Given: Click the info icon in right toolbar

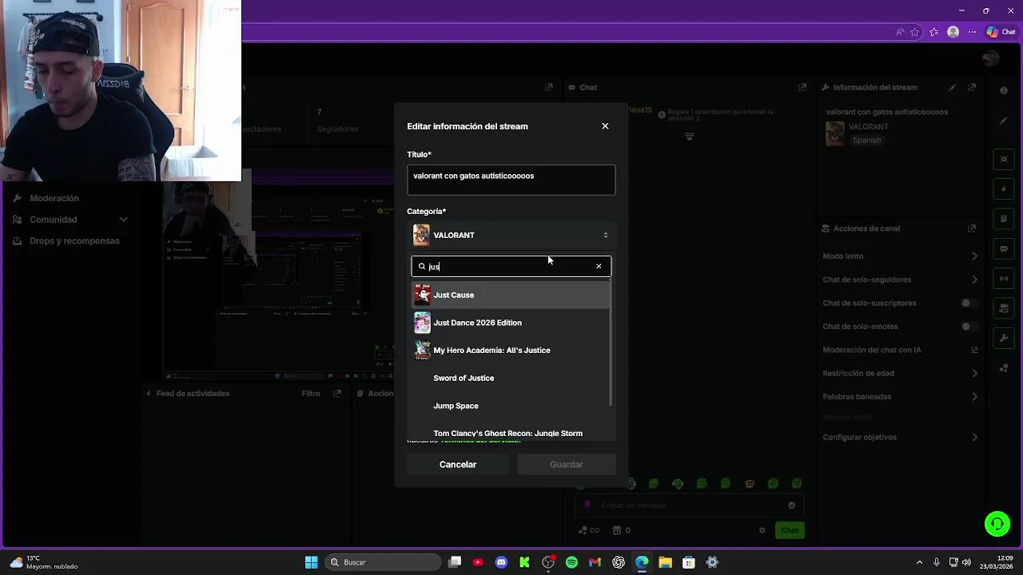Looking at the screenshot, I should [x=1004, y=91].
